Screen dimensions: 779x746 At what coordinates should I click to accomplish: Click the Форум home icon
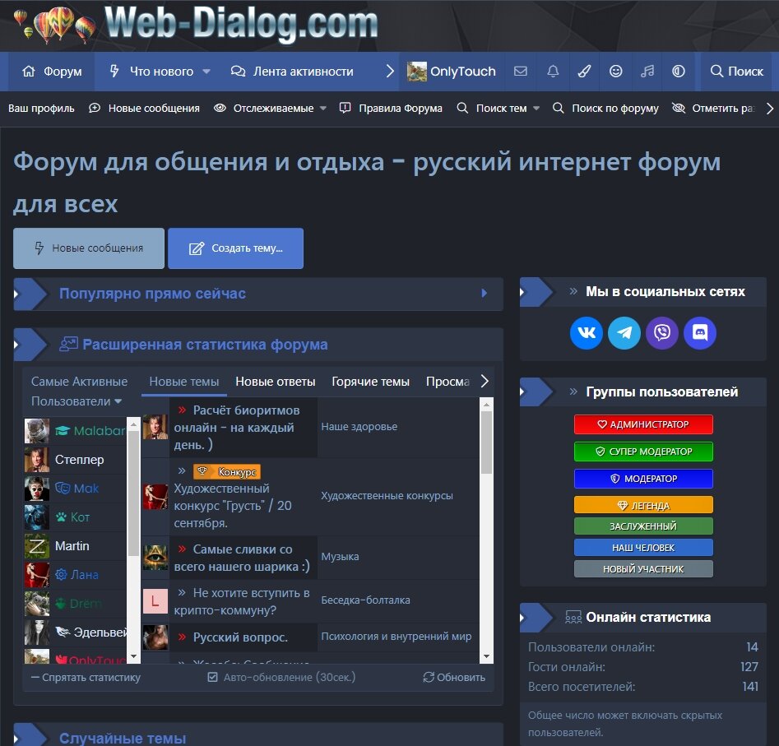29,71
